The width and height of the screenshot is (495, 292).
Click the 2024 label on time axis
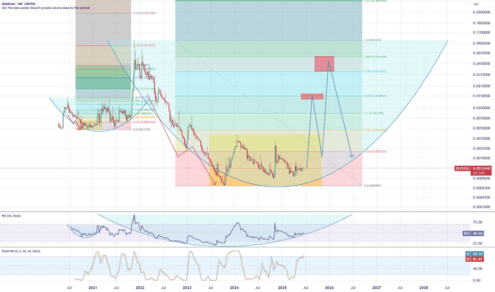coord(234,288)
